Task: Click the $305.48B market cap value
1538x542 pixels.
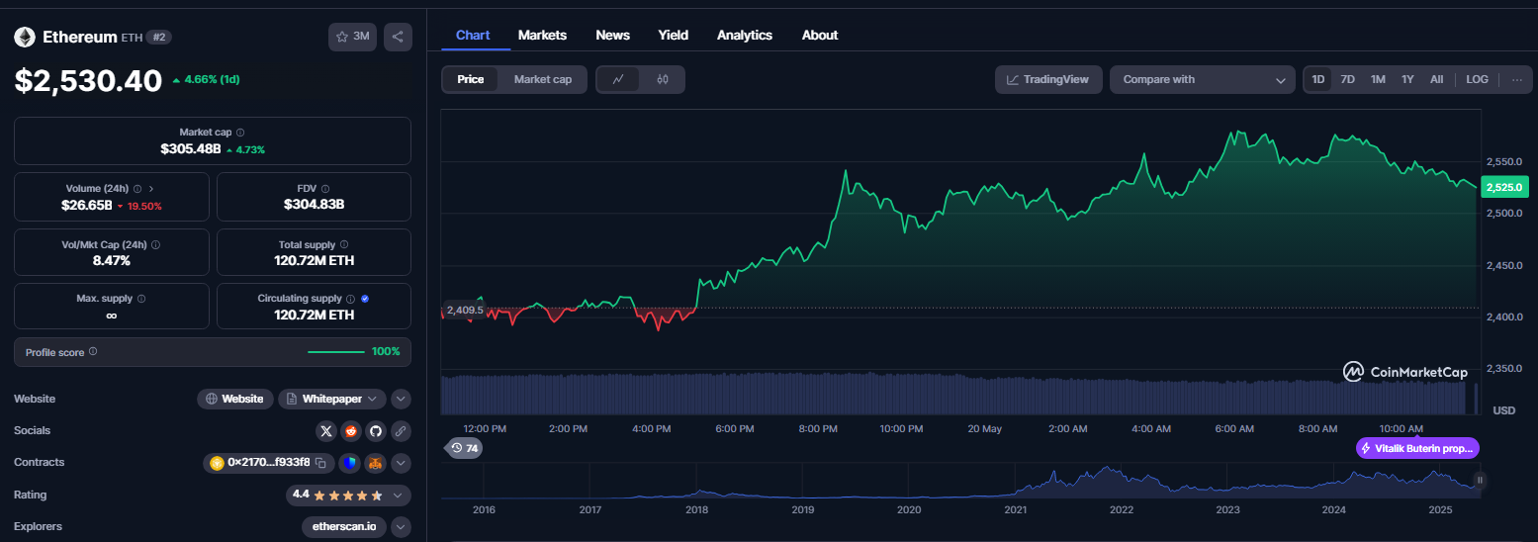Action: (191, 148)
